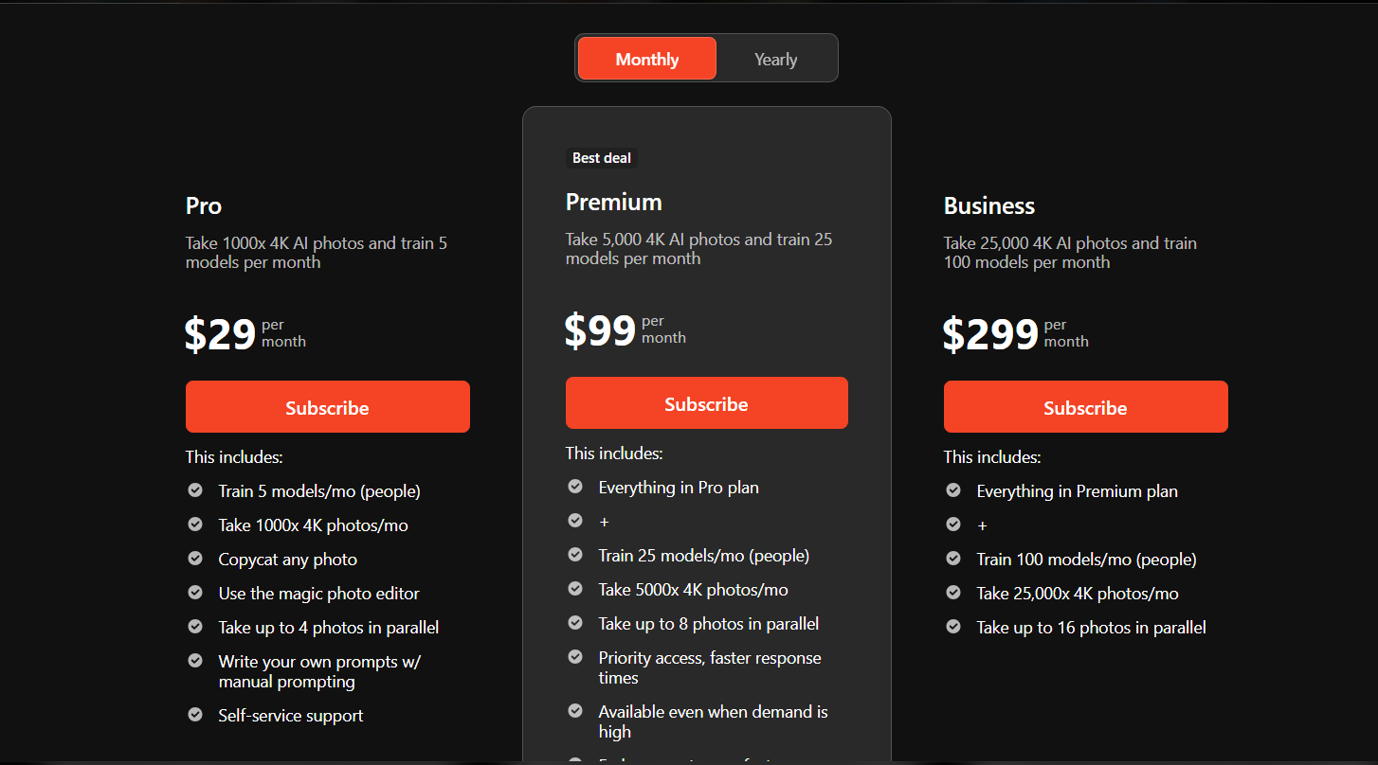Screen dimensions: 1378x765
Task: Click the Business plan title
Action: [x=989, y=205]
